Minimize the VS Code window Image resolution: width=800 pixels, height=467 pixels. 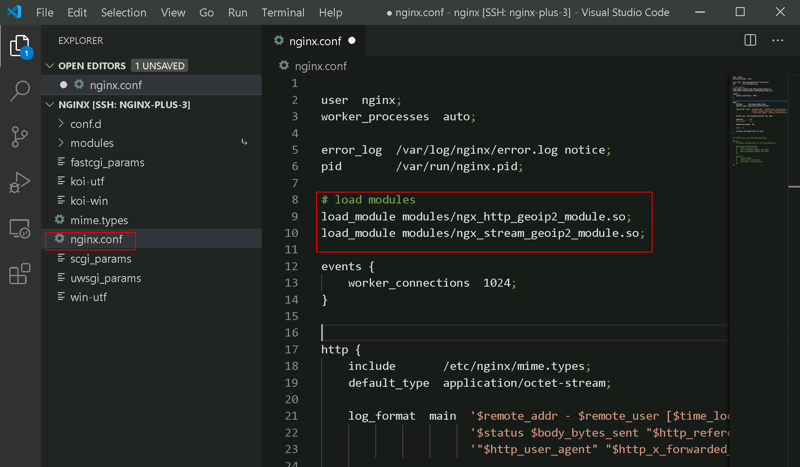tap(700, 12)
